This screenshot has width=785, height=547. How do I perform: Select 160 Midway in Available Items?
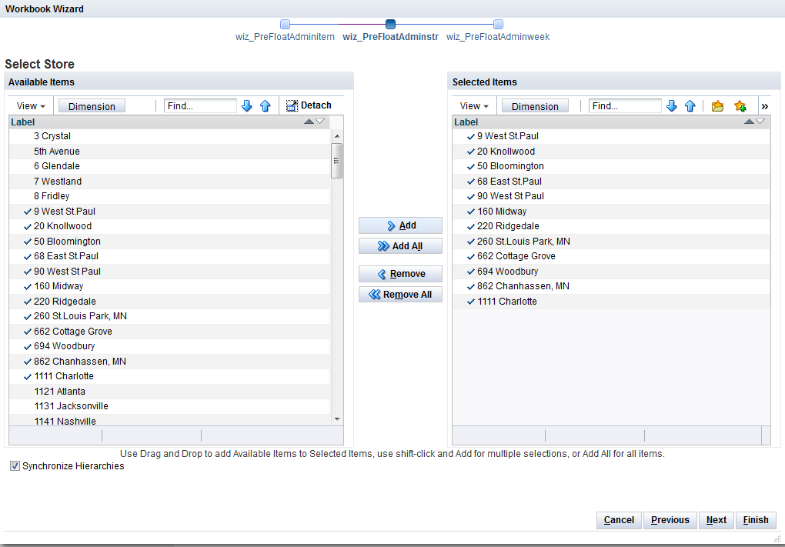click(x=169, y=286)
